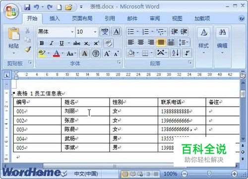Switch to the 插入 tab
Viewport: 248px width, 179px height.
coord(55,18)
